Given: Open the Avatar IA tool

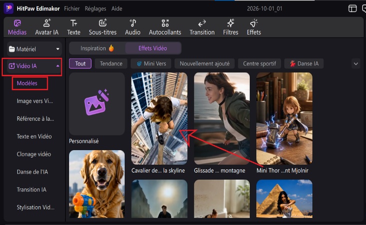Looking at the screenshot, I should click(x=46, y=27).
